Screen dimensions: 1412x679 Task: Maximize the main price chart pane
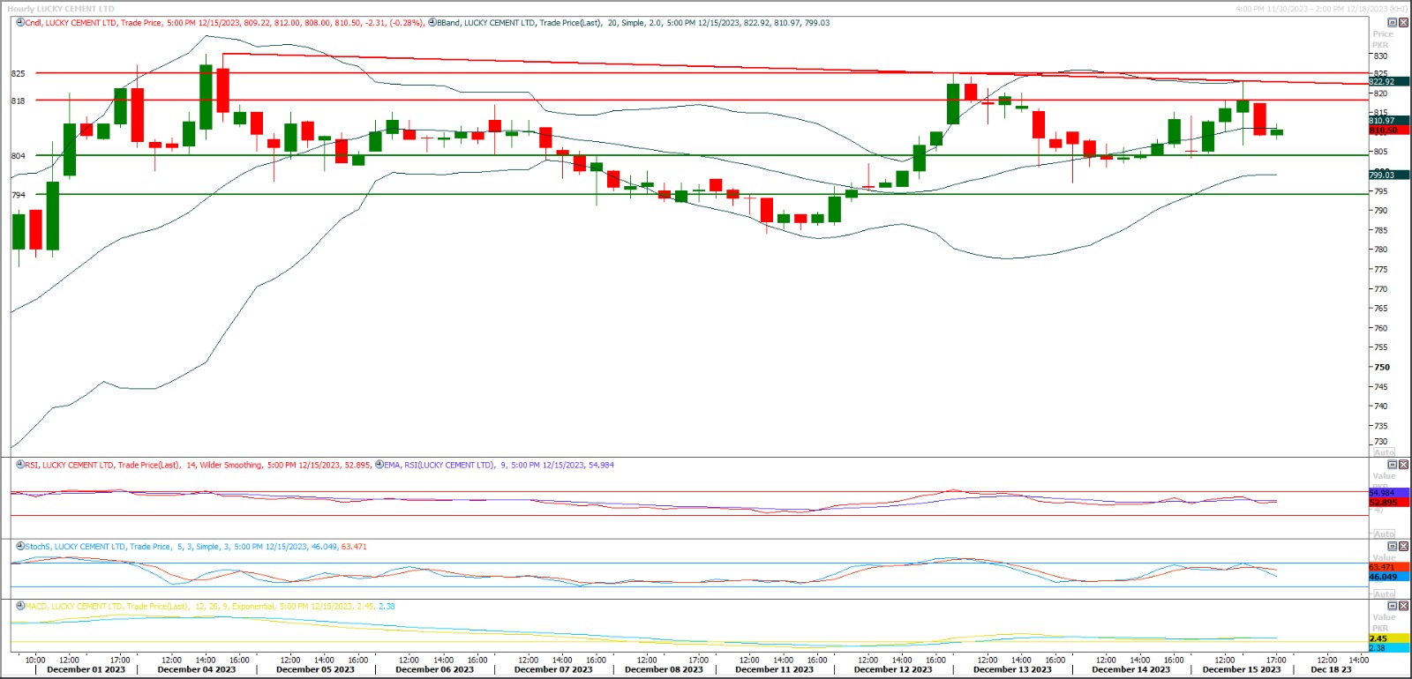click(x=1393, y=22)
